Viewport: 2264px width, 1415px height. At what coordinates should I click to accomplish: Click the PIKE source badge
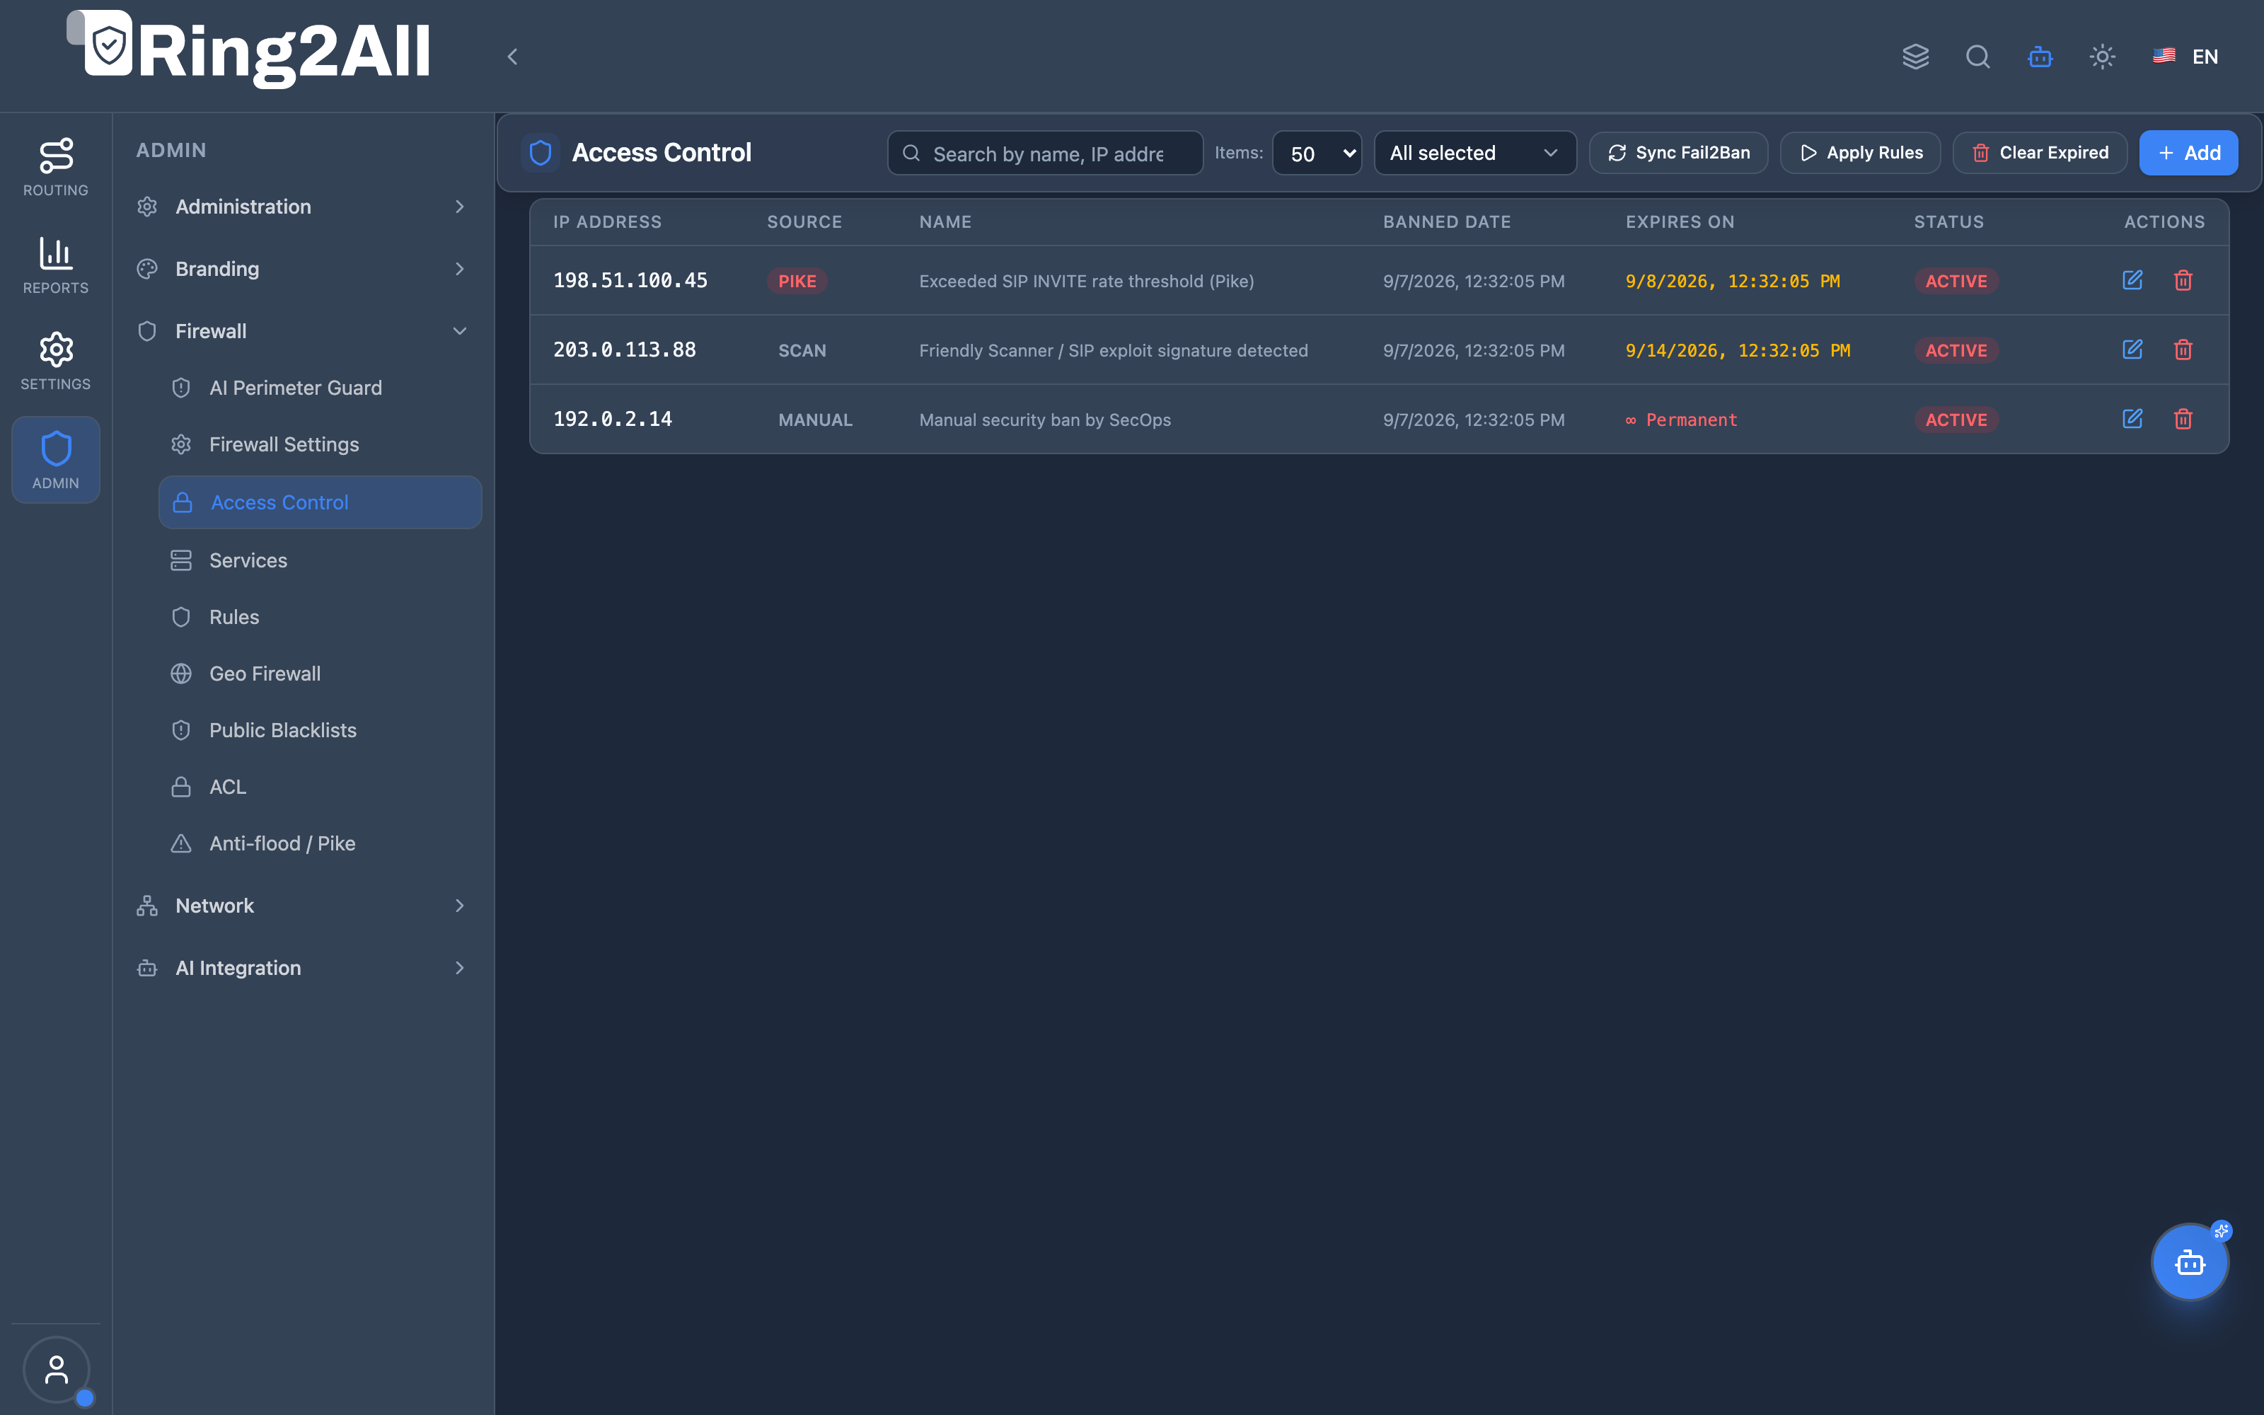pyautogui.click(x=797, y=281)
